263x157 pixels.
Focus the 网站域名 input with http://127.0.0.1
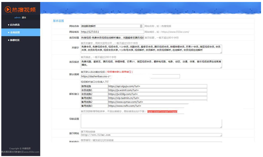pyautogui.click(x=112, y=32)
